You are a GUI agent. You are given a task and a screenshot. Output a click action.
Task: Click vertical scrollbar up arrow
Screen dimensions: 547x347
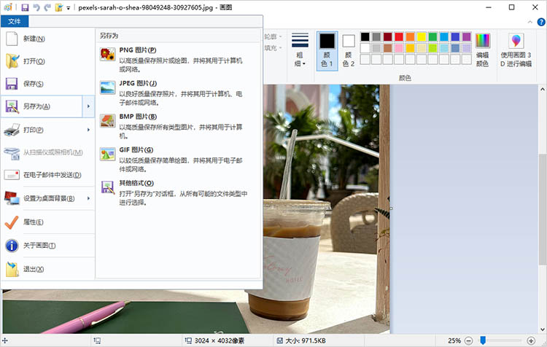pyautogui.click(x=542, y=89)
